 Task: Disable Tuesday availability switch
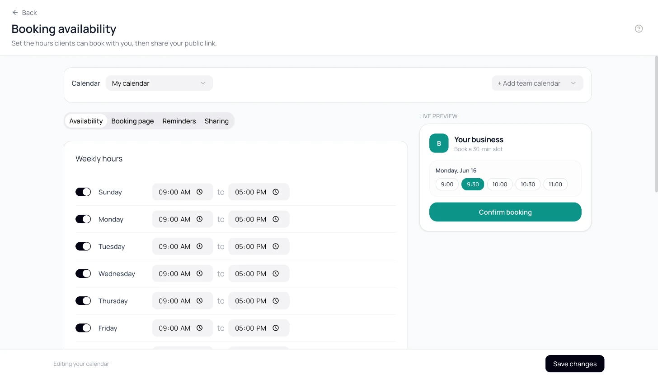pos(83,246)
